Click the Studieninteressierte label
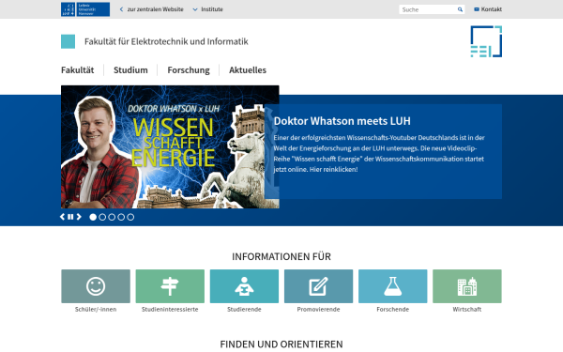The width and height of the screenshot is (563, 352). point(170,309)
